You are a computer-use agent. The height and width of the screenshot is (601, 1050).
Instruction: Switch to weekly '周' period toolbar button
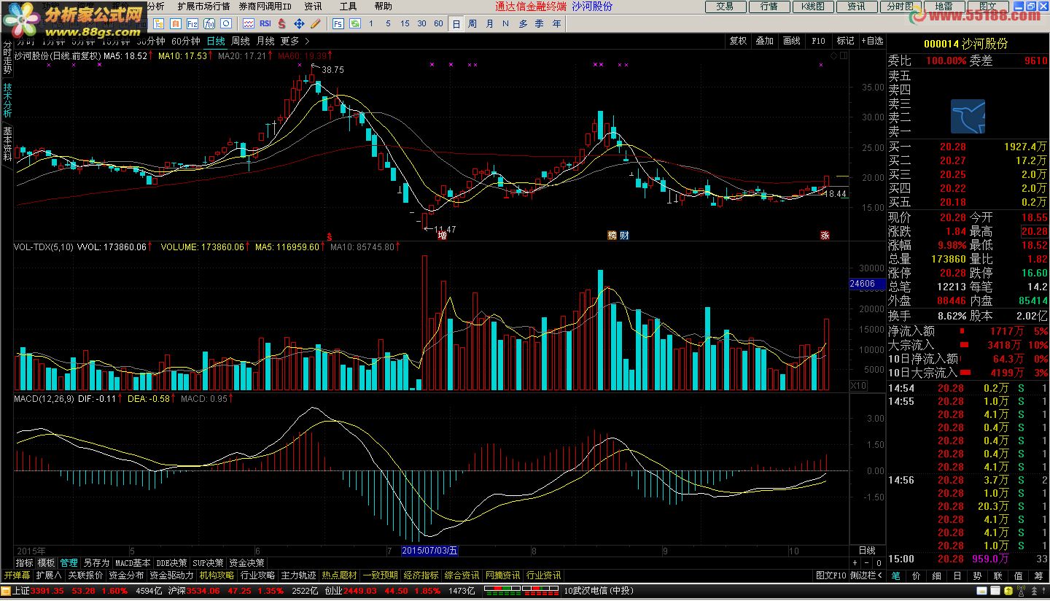point(472,23)
